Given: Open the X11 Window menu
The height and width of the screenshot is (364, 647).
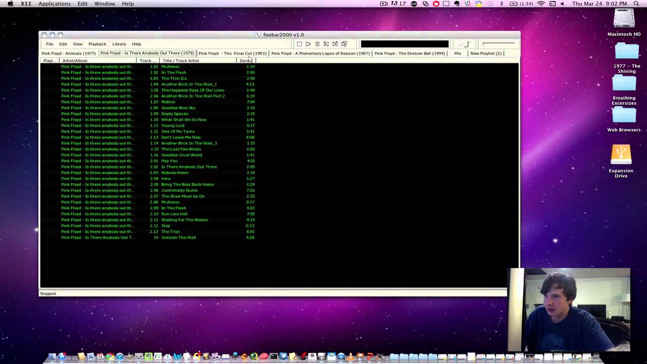Looking at the screenshot, I should click(x=105, y=4).
